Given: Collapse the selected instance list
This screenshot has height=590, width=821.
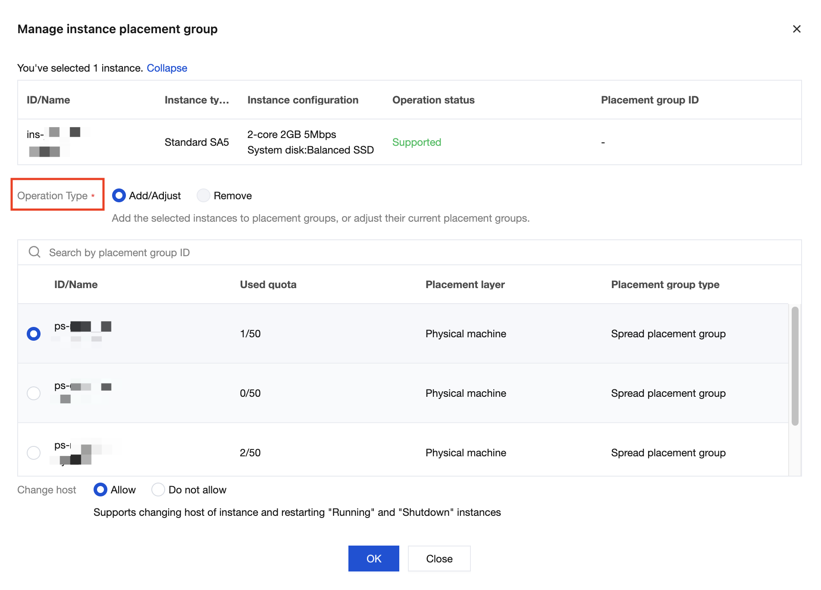Looking at the screenshot, I should [167, 68].
